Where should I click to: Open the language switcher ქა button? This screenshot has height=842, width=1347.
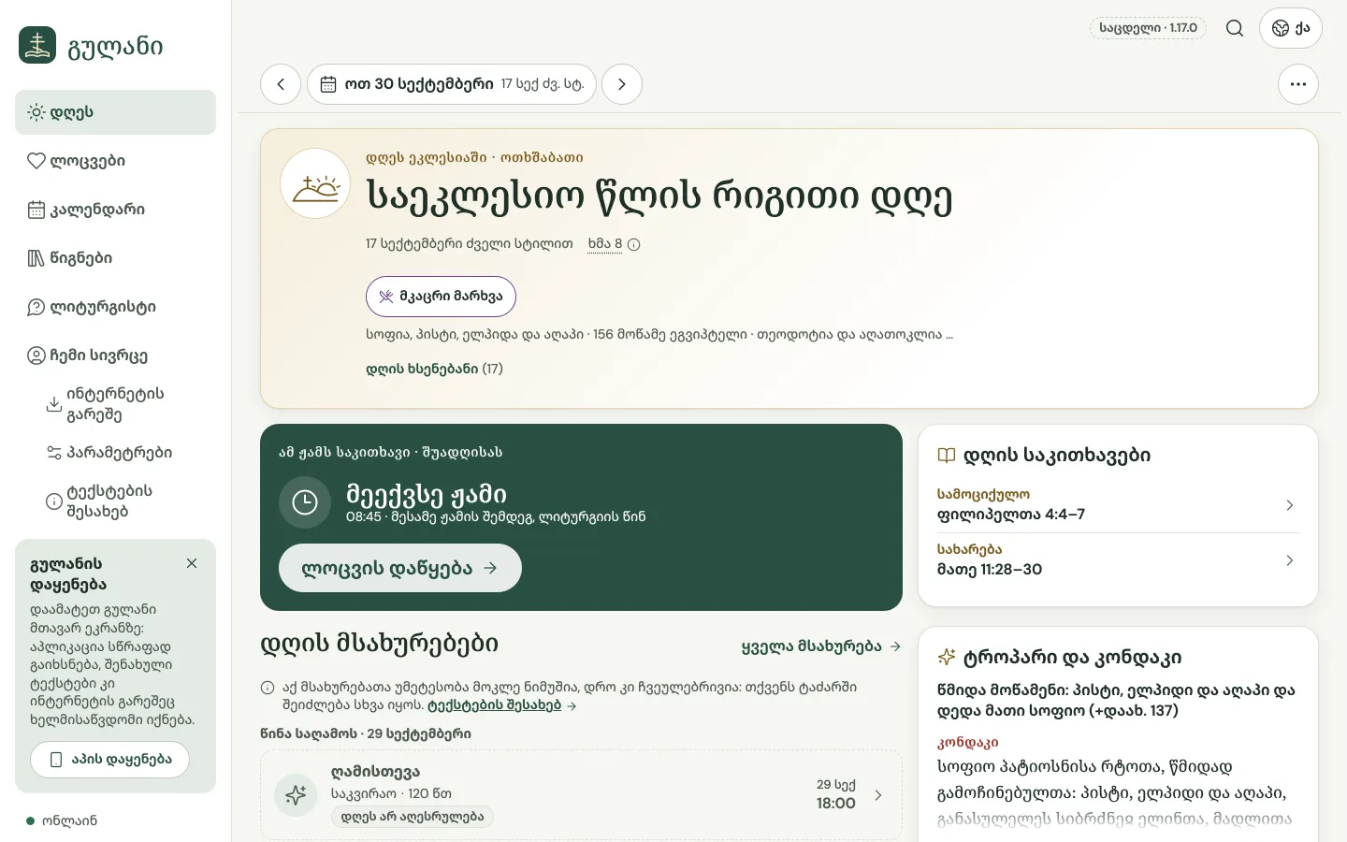(1291, 28)
